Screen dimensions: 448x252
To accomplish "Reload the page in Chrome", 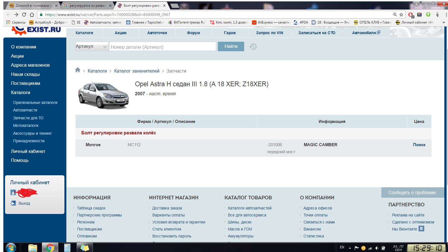I will click(x=24, y=15).
